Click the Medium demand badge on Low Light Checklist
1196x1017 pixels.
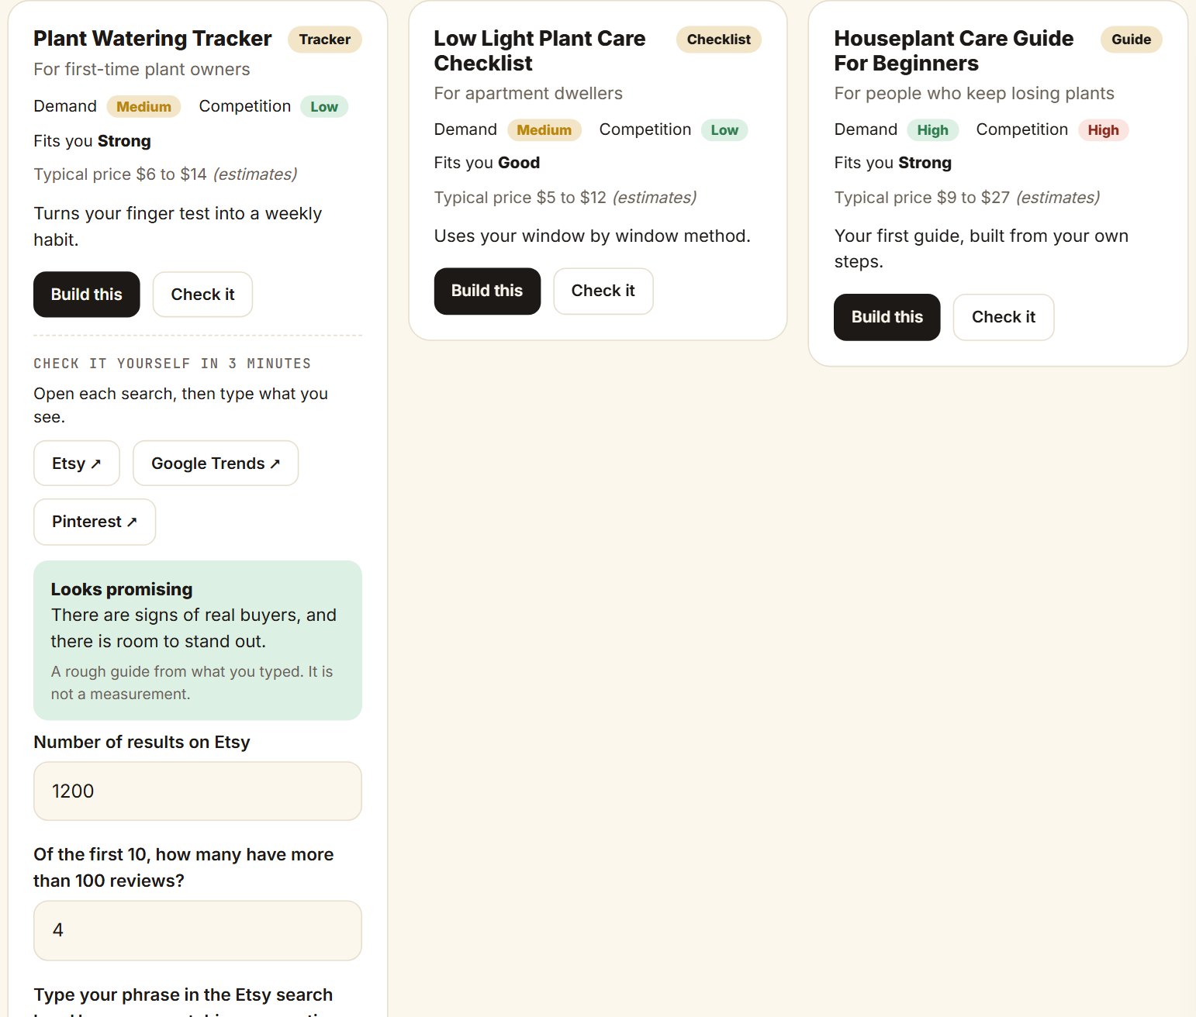click(544, 130)
